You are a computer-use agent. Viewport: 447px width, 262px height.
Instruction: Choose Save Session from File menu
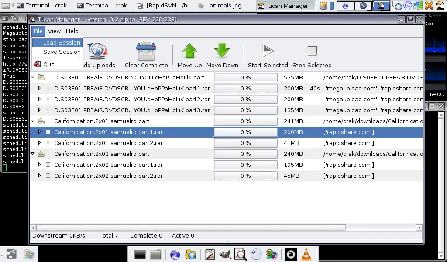57,52
